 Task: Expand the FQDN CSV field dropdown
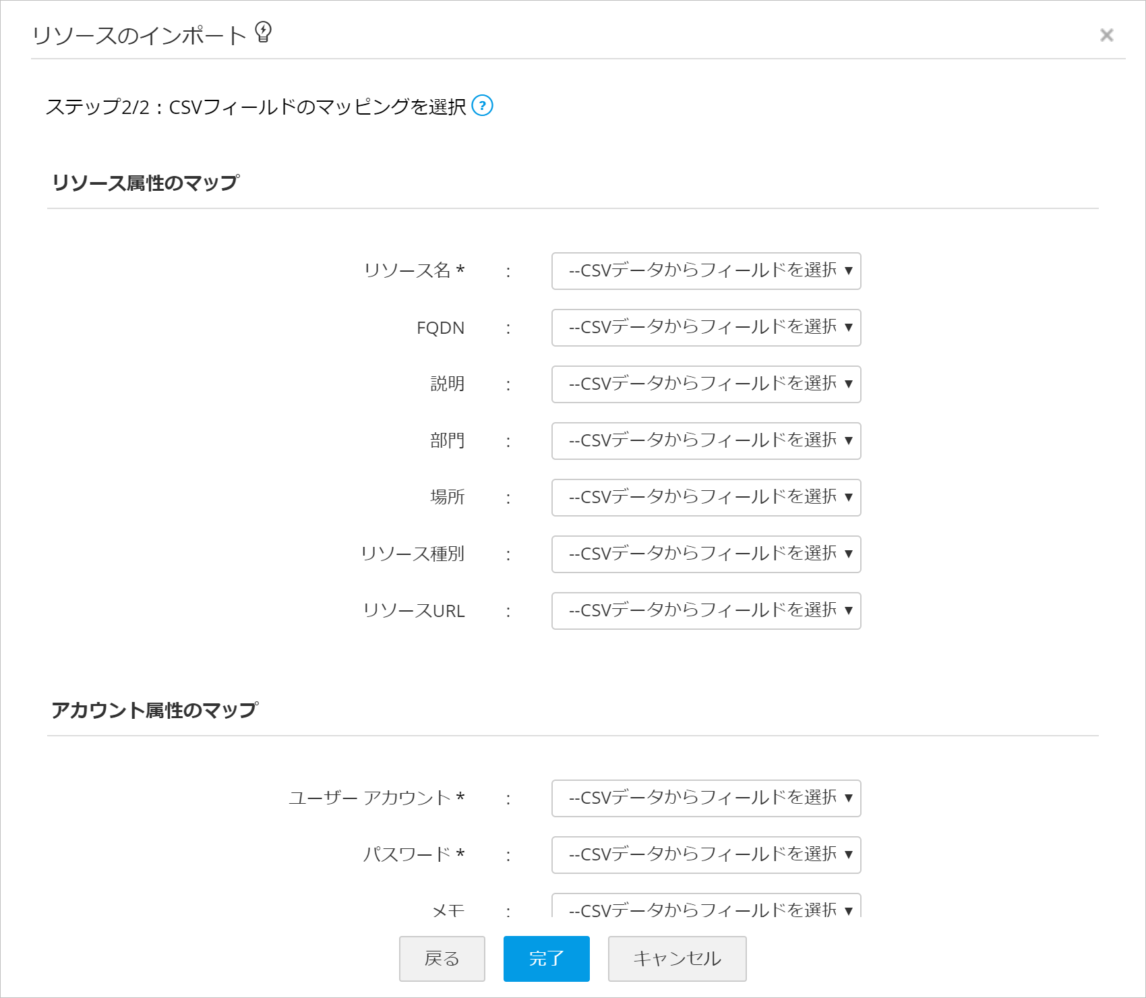(x=706, y=328)
